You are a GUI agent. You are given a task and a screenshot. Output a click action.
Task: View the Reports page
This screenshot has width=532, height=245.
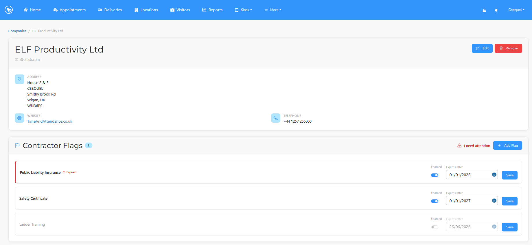coord(212,10)
